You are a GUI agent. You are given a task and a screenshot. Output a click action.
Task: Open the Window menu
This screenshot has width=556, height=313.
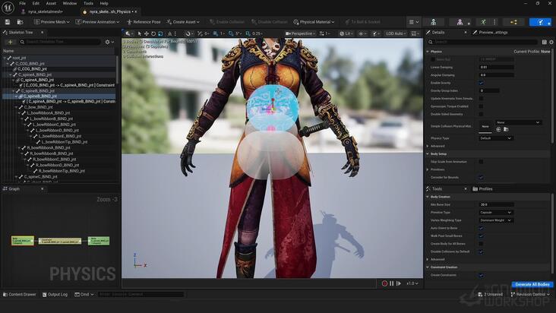pos(70,3)
